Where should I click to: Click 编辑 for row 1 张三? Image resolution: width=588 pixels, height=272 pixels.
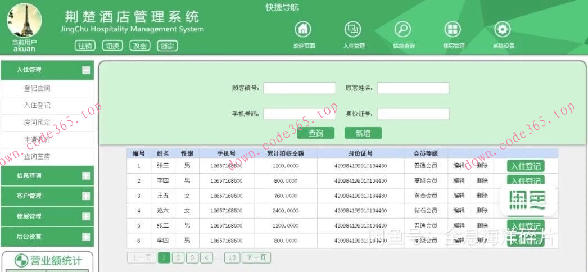(x=459, y=166)
